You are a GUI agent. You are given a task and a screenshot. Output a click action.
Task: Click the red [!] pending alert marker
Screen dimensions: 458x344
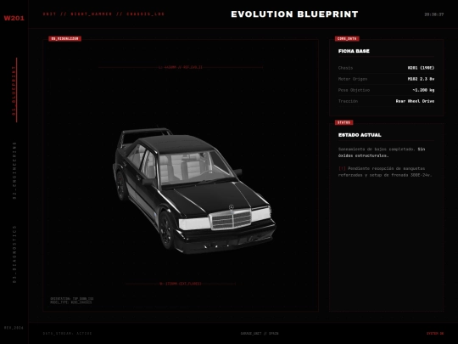pos(342,168)
